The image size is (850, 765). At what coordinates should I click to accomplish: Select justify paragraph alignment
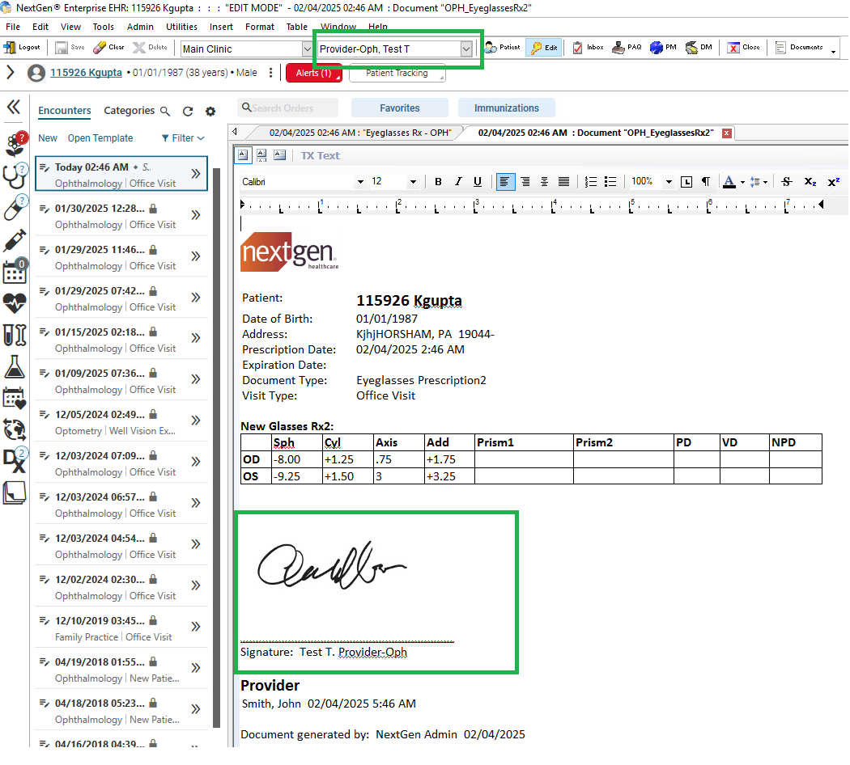(563, 182)
